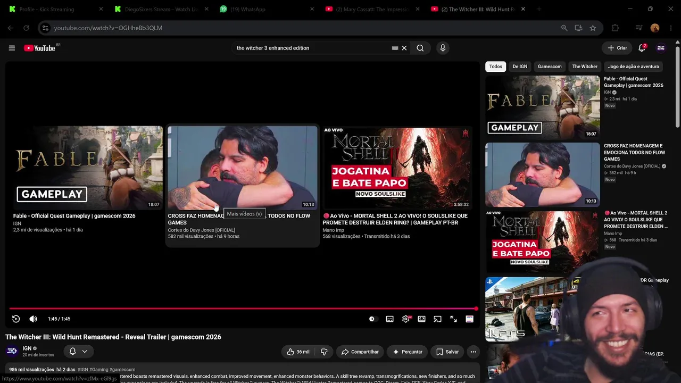Image resolution: width=681 pixels, height=383 pixels.
Task: Bookmark this page with the star
Action: pos(593,28)
